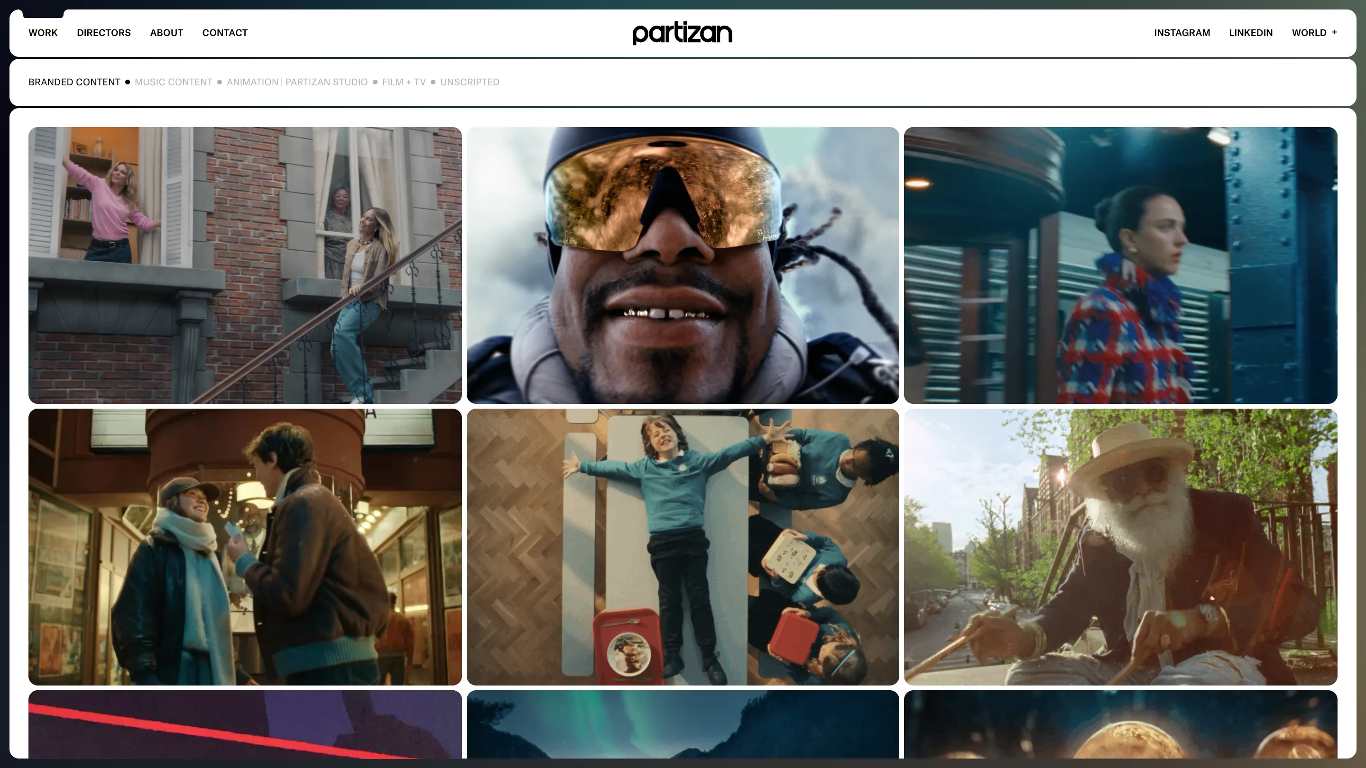Select Animation | Partizan Studio filter
1366x768 pixels.
click(x=297, y=82)
